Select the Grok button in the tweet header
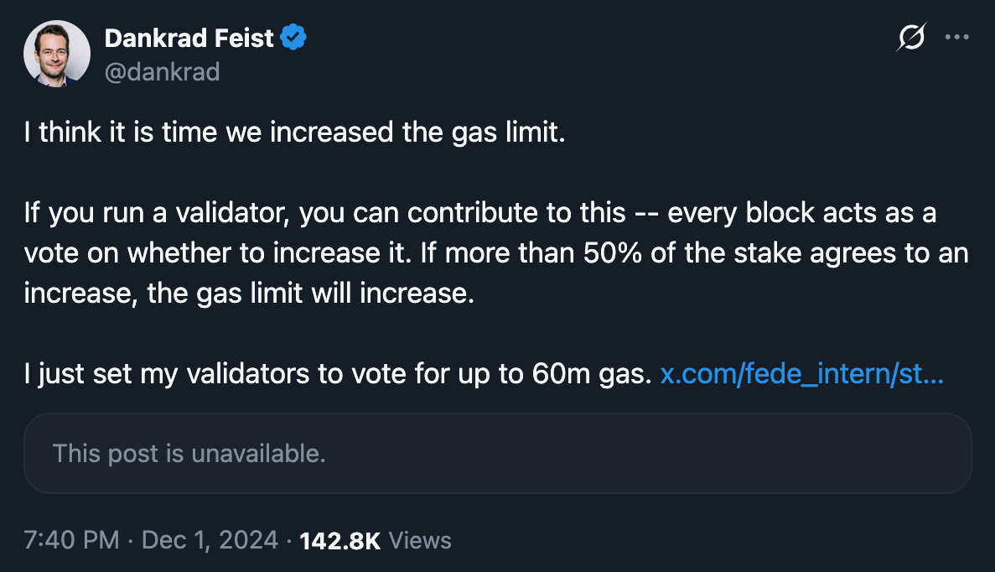Viewport: 995px width, 572px height. tap(912, 36)
